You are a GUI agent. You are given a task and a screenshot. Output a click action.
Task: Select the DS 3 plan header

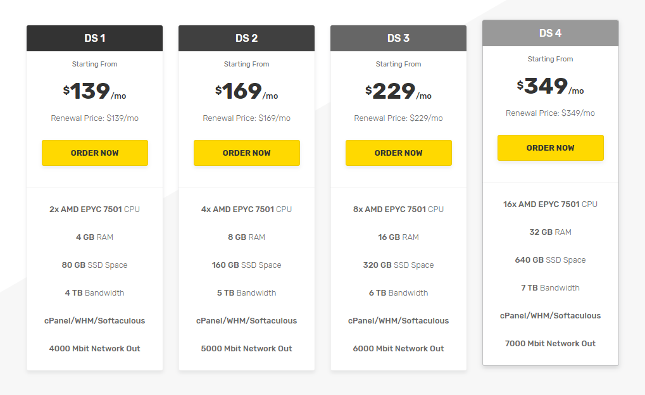398,38
